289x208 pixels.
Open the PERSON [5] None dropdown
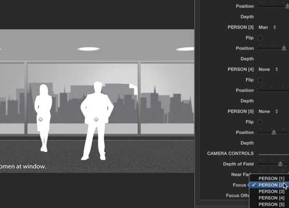click(268, 111)
